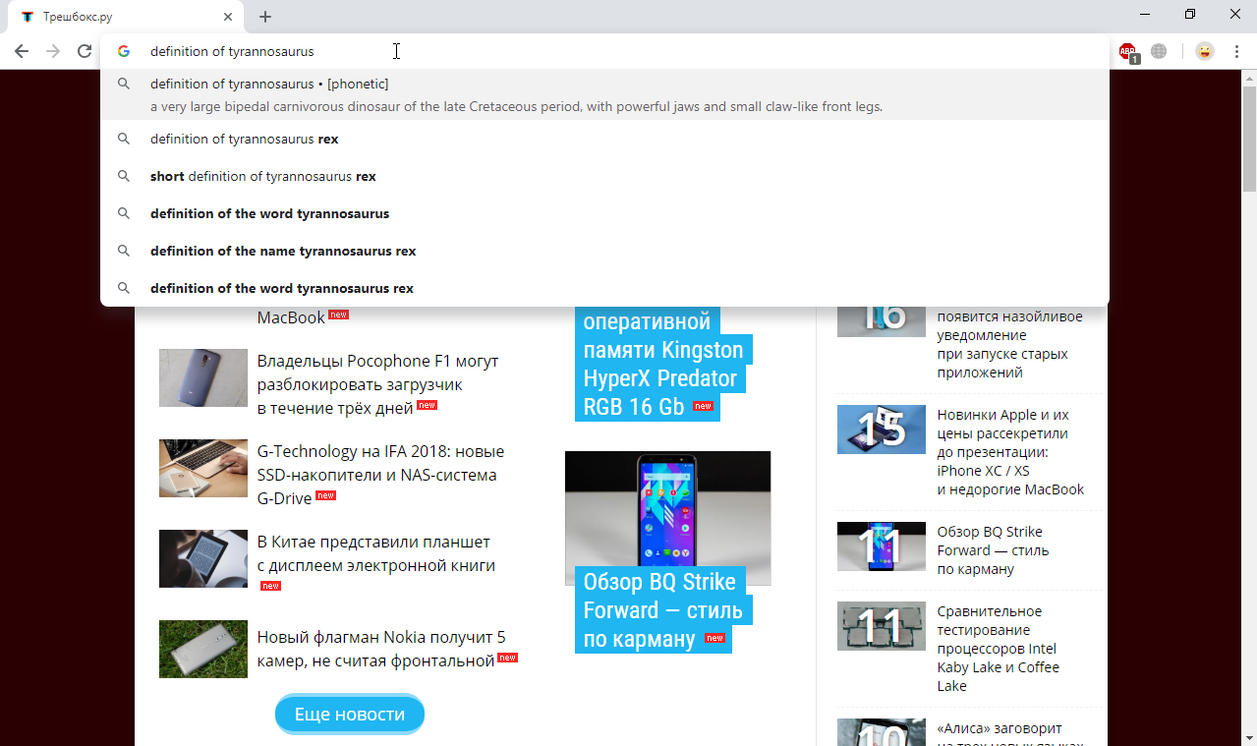Choose 'definition of the name tyrannosaurus rex'

tap(604, 251)
